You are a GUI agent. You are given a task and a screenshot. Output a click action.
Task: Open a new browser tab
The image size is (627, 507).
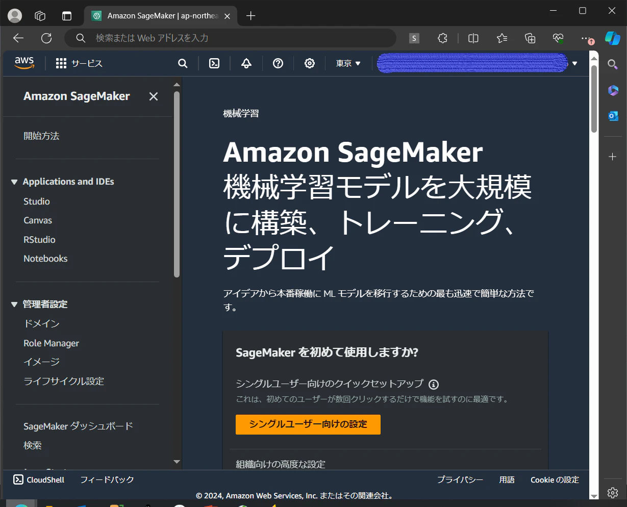coord(250,16)
